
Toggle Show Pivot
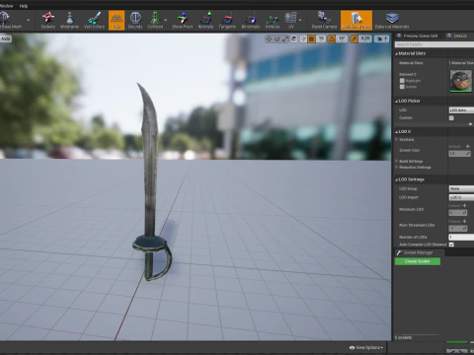point(183,21)
